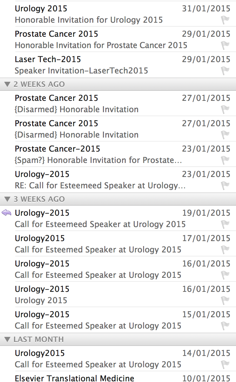The height and width of the screenshot is (382, 236).
Task: Open the Elsevier Translational Medicine email
Action: pyautogui.click(x=100, y=378)
